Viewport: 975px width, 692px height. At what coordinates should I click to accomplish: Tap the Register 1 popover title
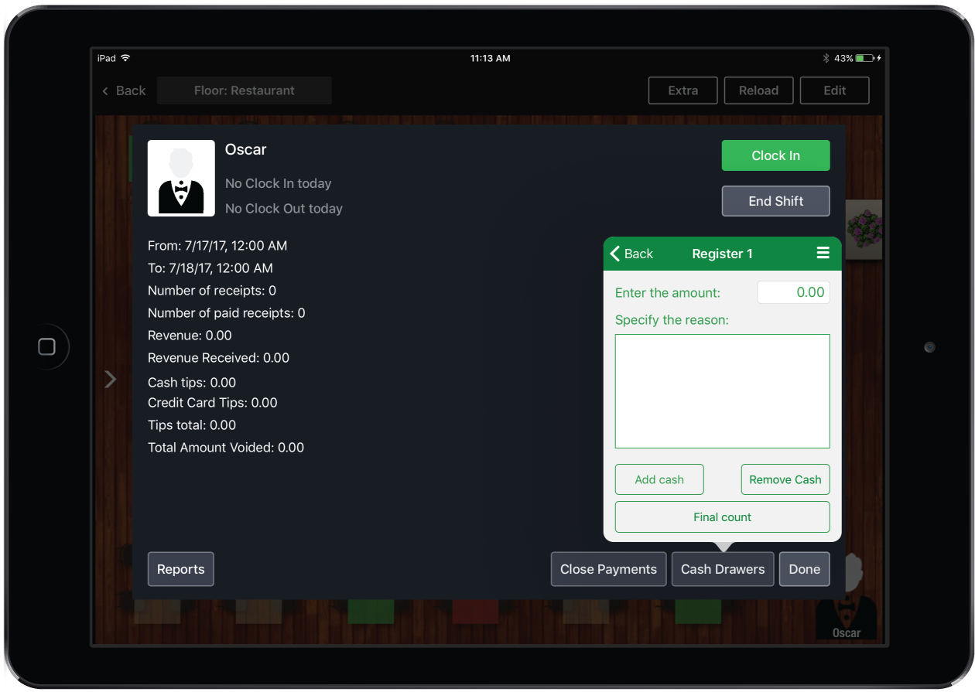722,254
